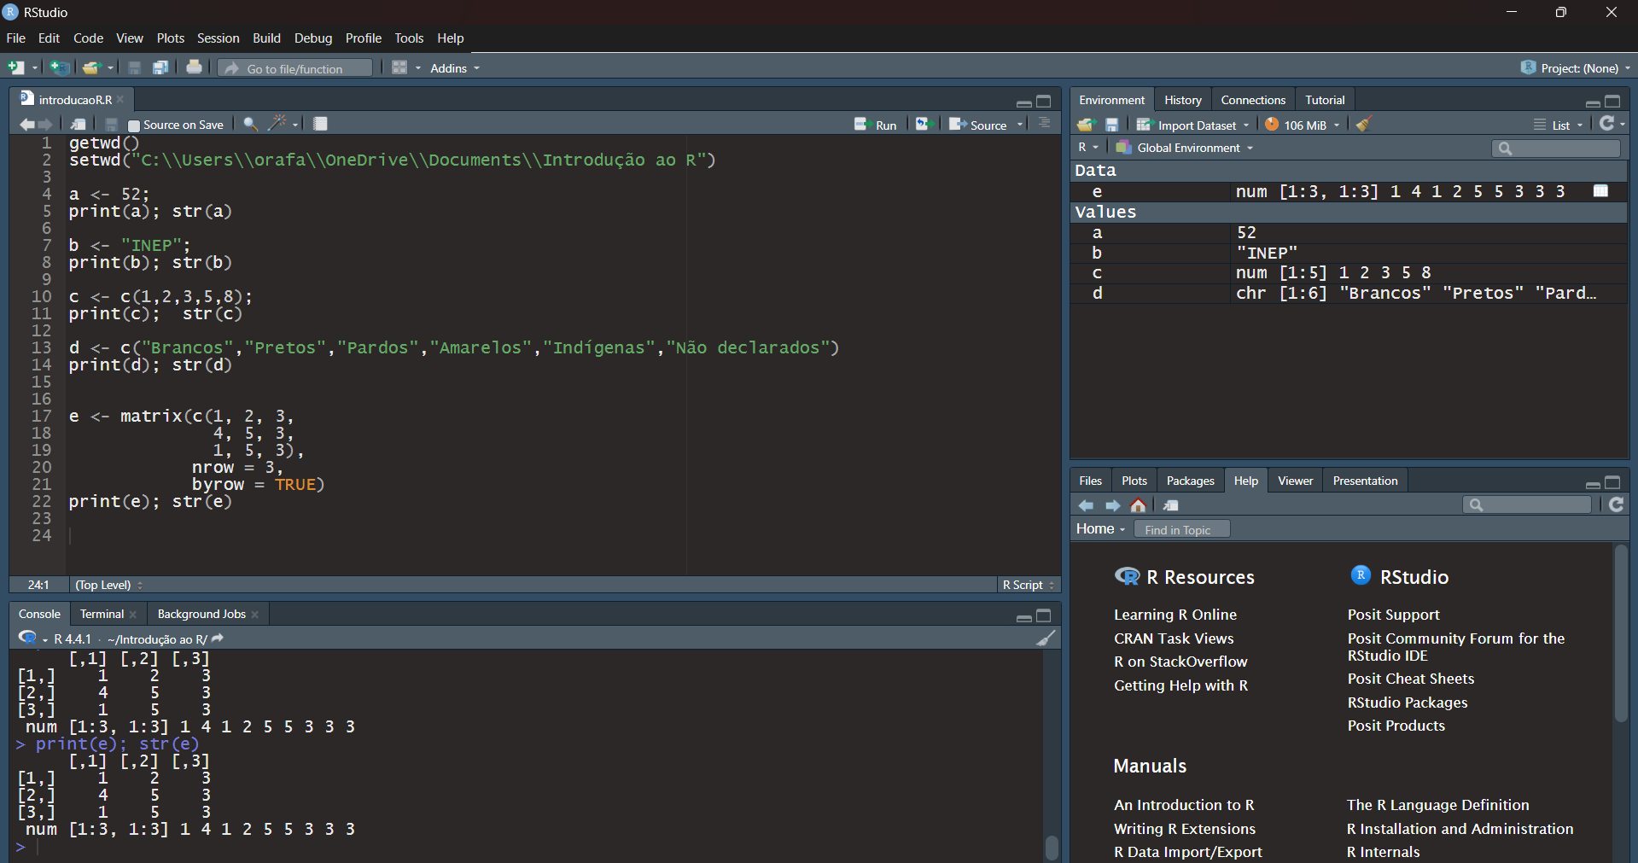Type in the Environment search field
The width and height of the screenshot is (1638, 863).
(x=1555, y=148)
